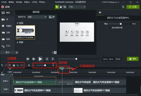Activate the crop tool

(65, 7)
